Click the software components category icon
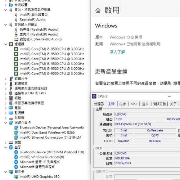 (x=11, y=78)
